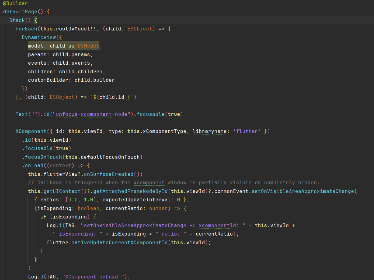Click xComponentType in the XComponent options
Viewport: 374px width, 280px height.
coord(164,131)
